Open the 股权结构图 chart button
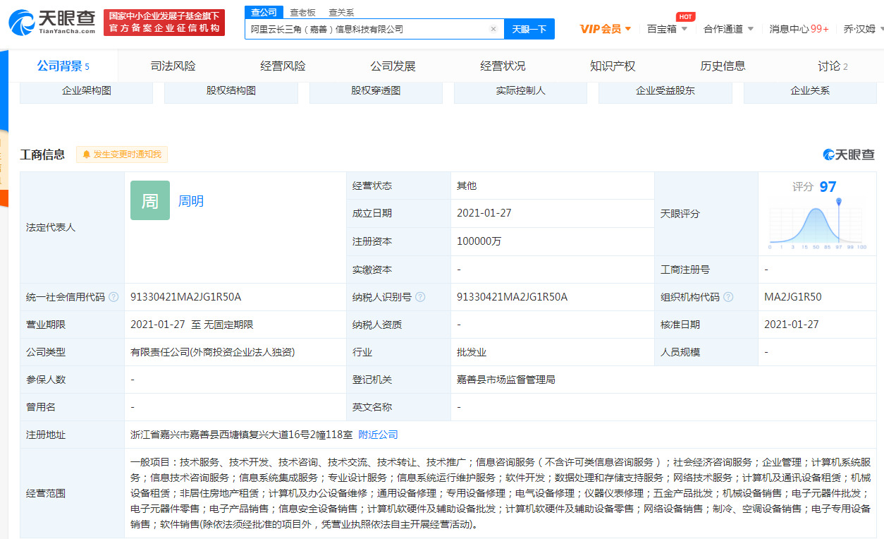Screen dimensions: 884x539 (231, 92)
